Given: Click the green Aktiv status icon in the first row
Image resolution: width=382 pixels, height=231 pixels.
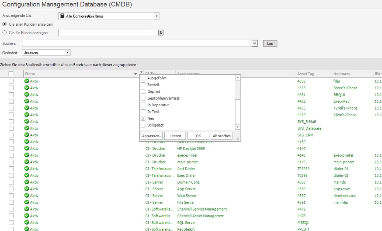Looking at the screenshot, I should pos(27,81).
